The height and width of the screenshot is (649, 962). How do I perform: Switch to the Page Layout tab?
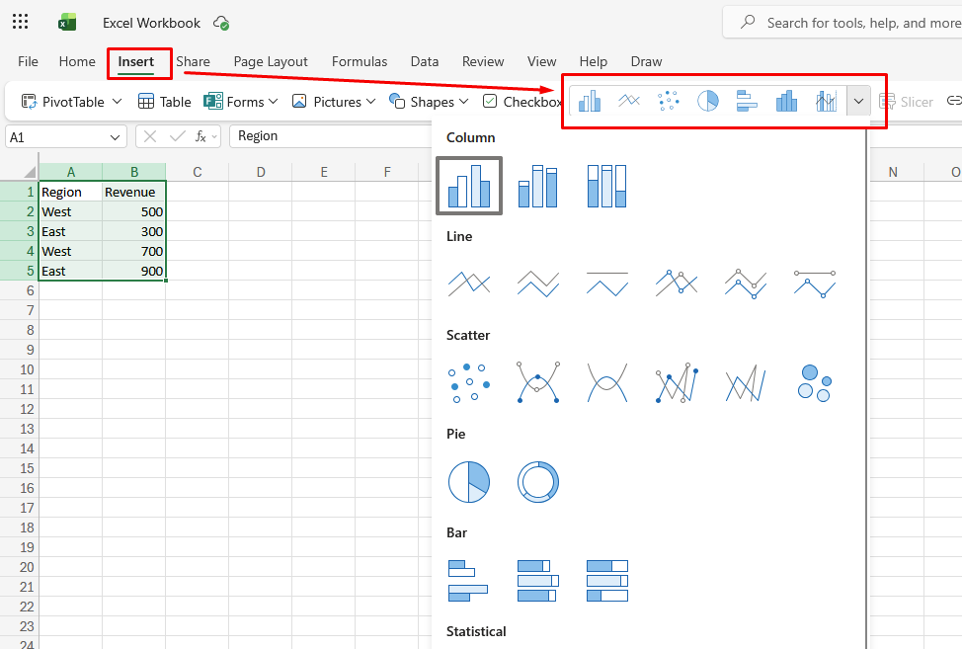pos(271,61)
